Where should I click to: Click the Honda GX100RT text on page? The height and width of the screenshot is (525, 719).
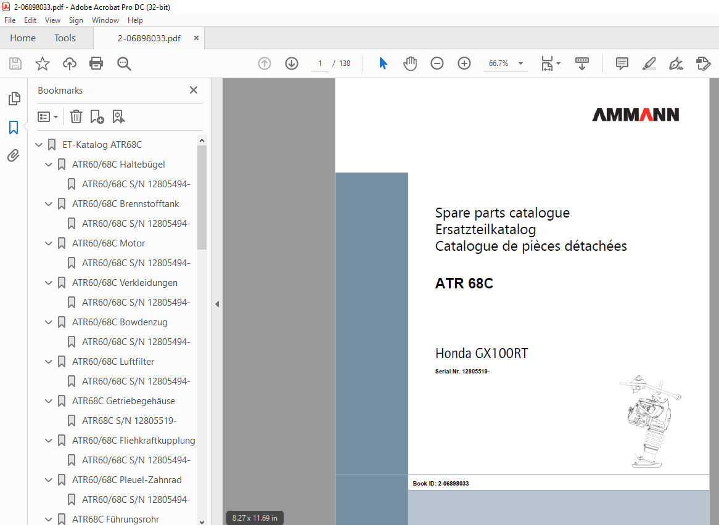click(482, 353)
